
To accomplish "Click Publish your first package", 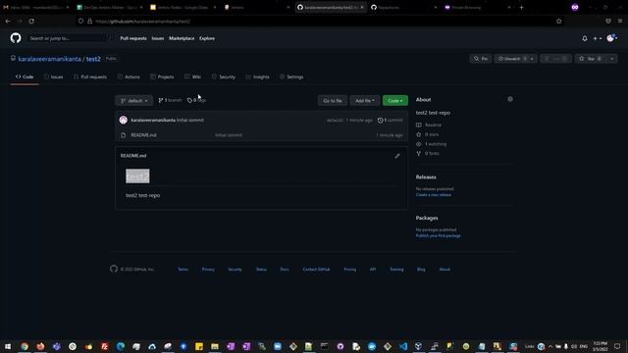I will point(439,235).
